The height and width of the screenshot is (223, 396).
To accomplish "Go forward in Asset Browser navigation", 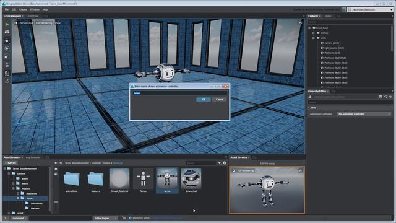I will (61, 163).
